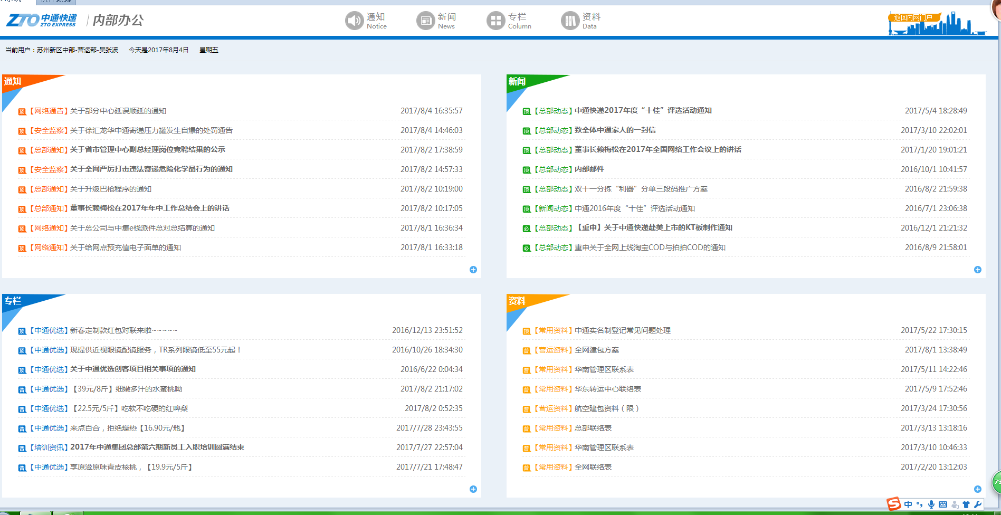Click the Column grid icon
This screenshot has height=515, width=1001.
(x=495, y=21)
